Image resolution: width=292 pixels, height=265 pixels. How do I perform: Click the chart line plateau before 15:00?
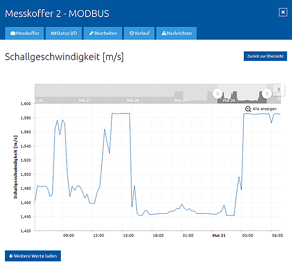(121, 114)
